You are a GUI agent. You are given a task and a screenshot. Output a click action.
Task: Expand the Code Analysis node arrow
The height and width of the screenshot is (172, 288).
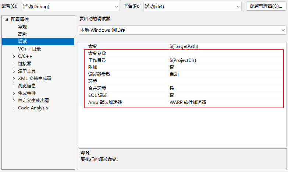click(x=14, y=108)
